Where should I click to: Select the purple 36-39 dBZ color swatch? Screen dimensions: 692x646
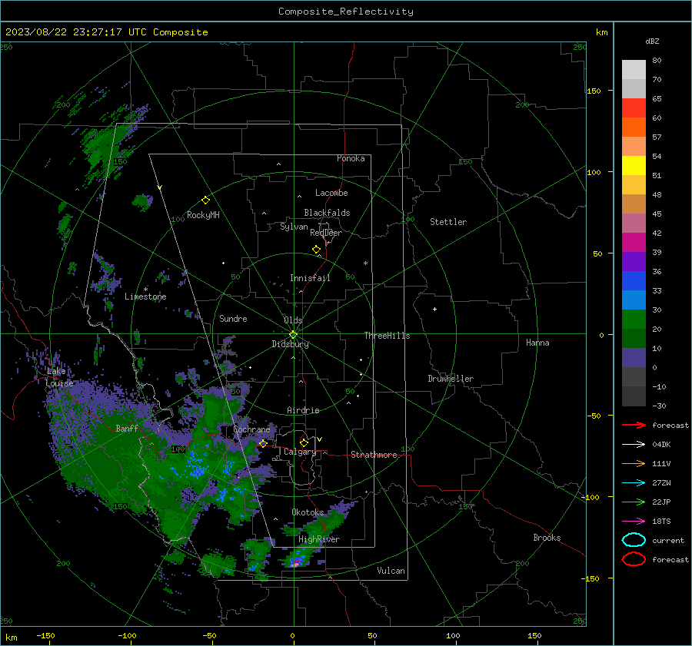click(634, 261)
